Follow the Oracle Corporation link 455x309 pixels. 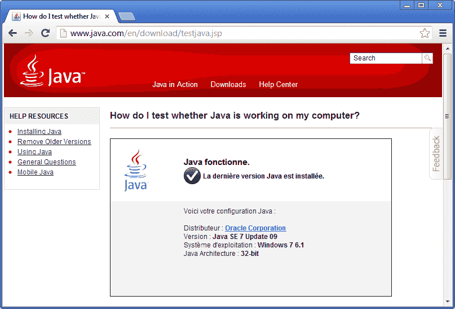point(255,228)
